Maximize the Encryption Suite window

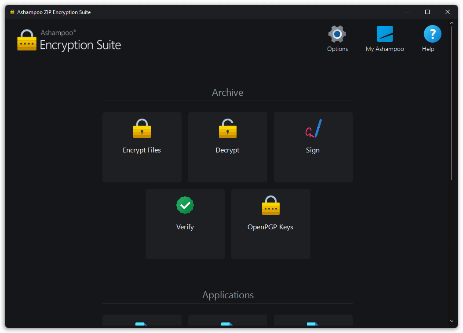click(x=427, y=12)
